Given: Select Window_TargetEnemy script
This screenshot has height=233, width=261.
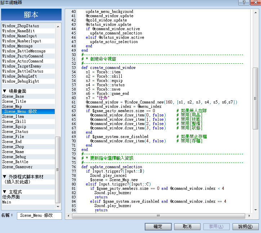Looking at the screenshot, I should [x=28, y=66].
